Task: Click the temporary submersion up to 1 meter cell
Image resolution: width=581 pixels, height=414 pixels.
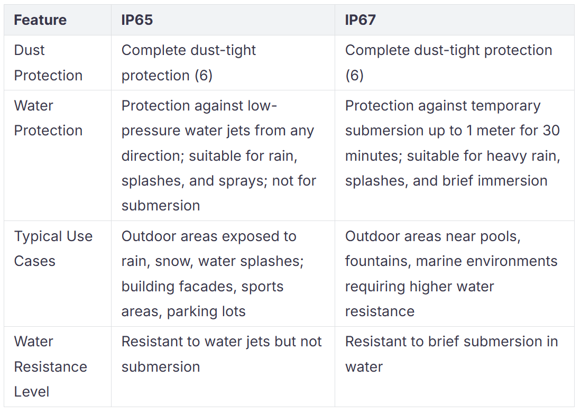Action: [x=452, y=143]
